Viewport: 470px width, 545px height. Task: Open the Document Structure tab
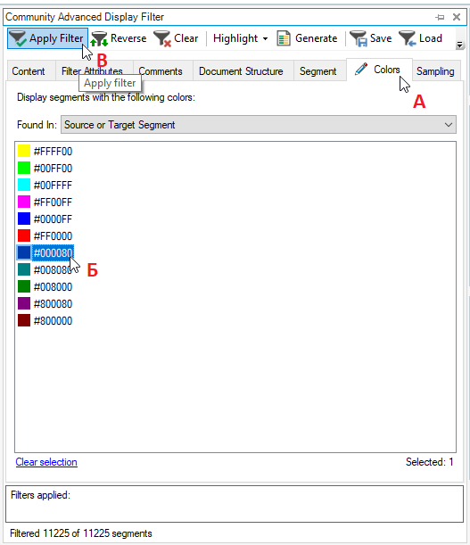point(241,71)
